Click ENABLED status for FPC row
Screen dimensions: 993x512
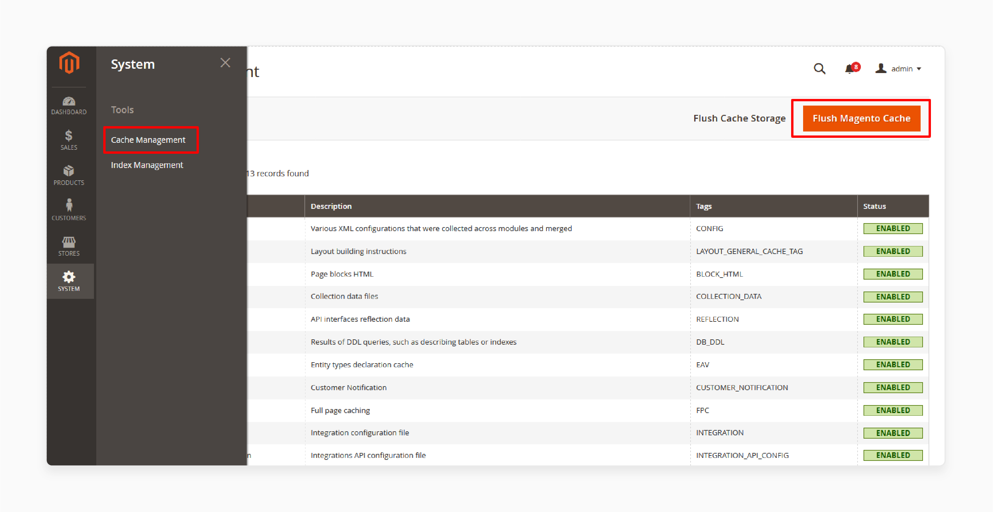click(x=893, y=410)
